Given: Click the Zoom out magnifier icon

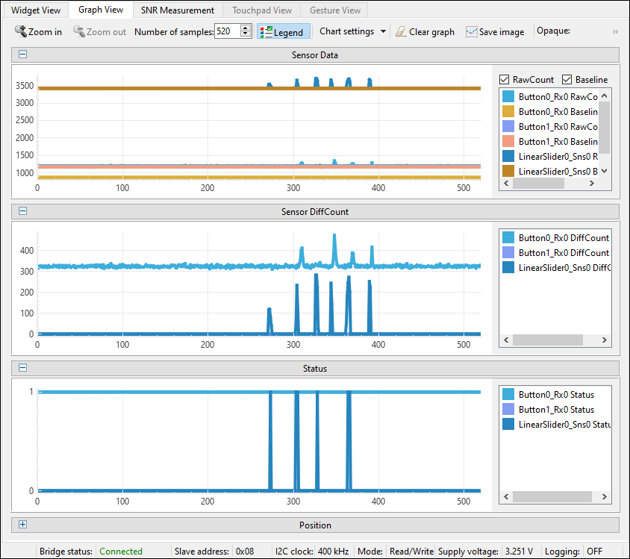Looking at the screenshot, I should click(79, 31).
